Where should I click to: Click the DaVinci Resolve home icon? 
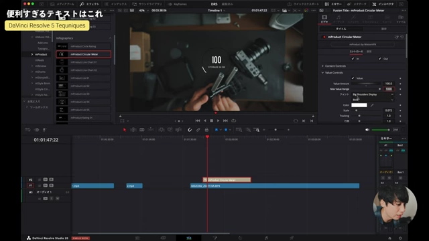tap(389, 238)
